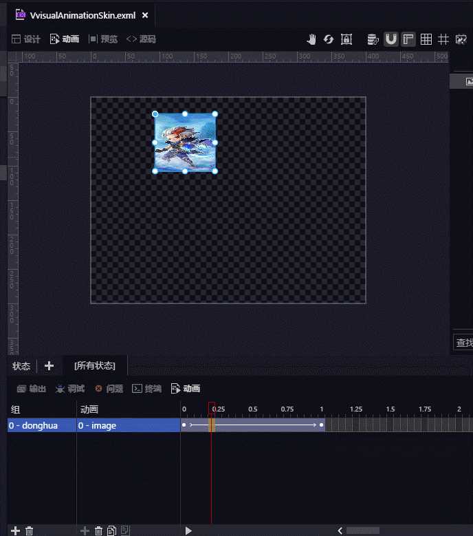473x536 pixels.
Task: Toggle the grid display icon
Action: coord(426,39)
